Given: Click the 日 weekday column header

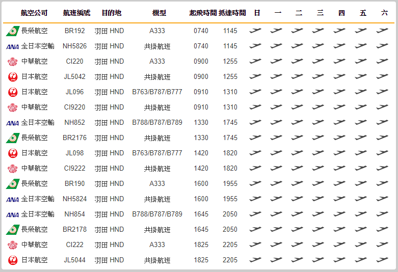Looking at the screenshot, I should [257, 13].
